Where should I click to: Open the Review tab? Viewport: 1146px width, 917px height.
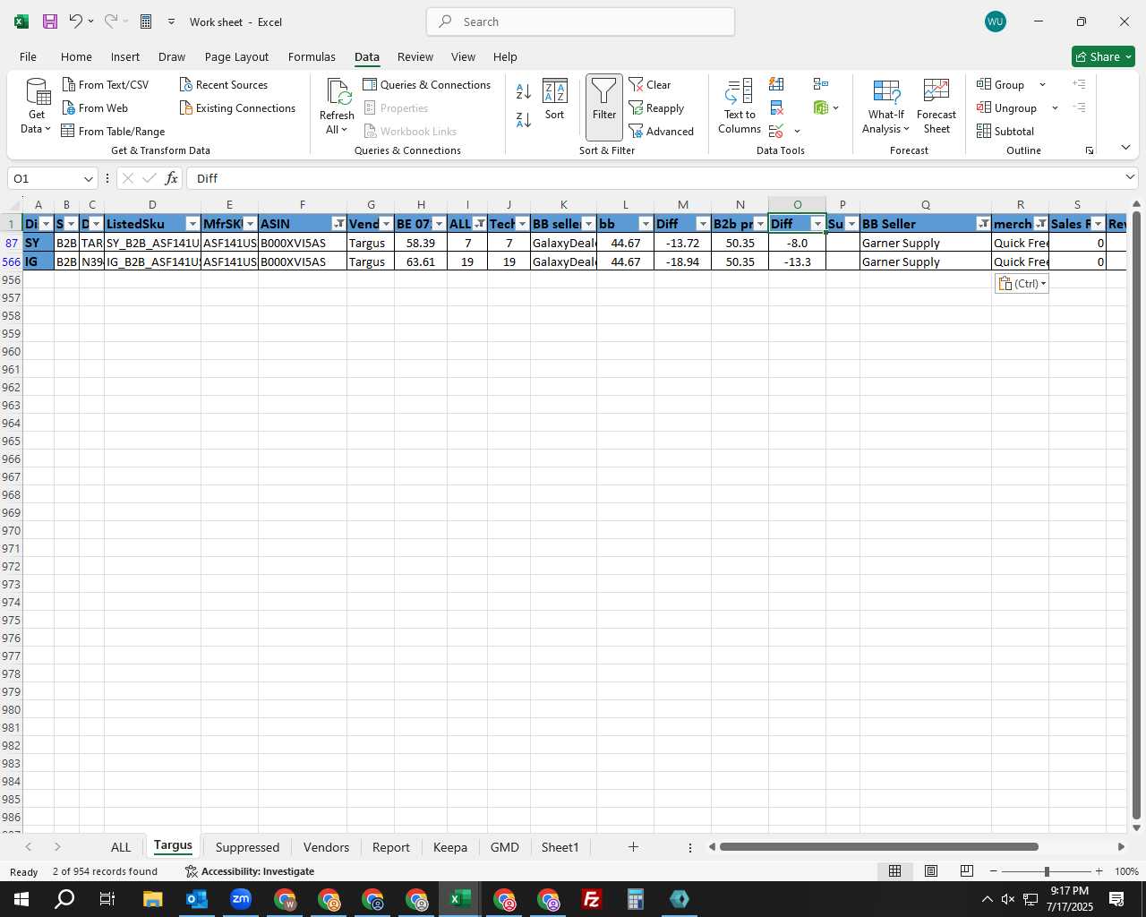415,56
